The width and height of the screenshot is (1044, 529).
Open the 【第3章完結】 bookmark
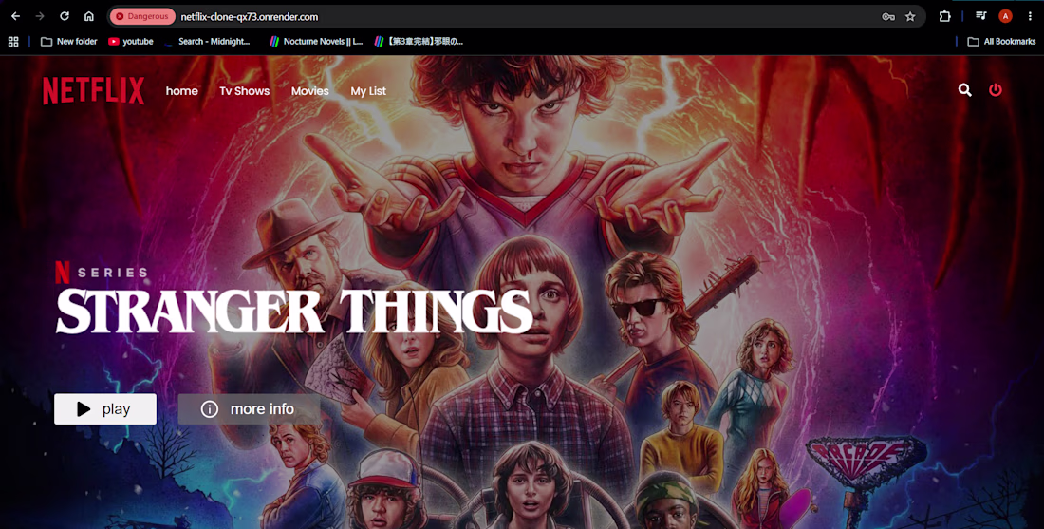419,41
